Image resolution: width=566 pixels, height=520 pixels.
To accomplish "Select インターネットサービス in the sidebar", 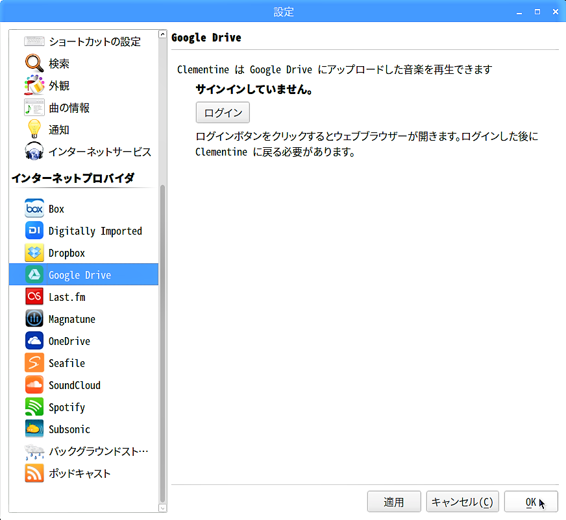I will click(x=84, y=152).
